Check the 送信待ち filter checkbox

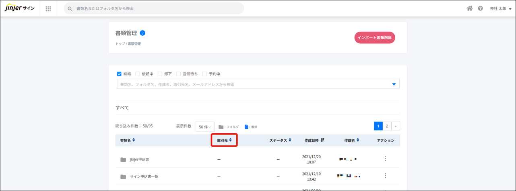tap(178, 74)
